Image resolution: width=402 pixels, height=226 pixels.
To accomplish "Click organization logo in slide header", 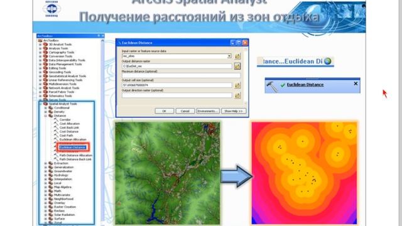I will pos(52,9).
